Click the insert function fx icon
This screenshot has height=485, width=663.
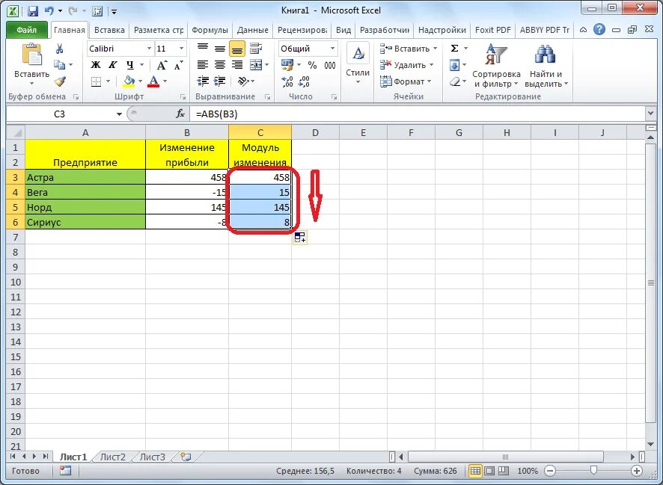pyautogui.click(x=180, y=114)
